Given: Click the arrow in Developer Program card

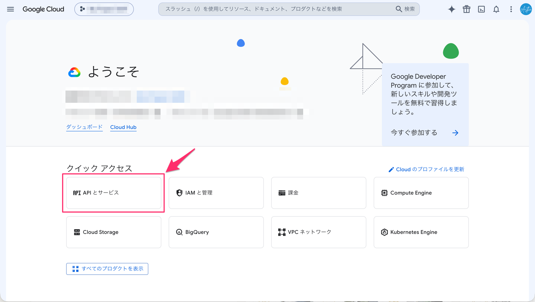Looking at the screenshot, I should pyautogui.click(x=455, y=133).
